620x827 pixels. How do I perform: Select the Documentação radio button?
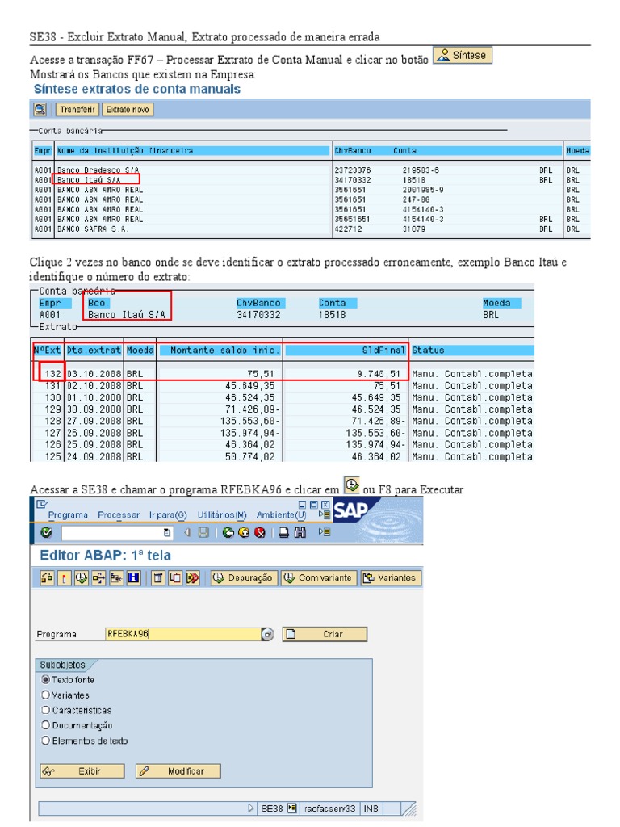(45, 725)
